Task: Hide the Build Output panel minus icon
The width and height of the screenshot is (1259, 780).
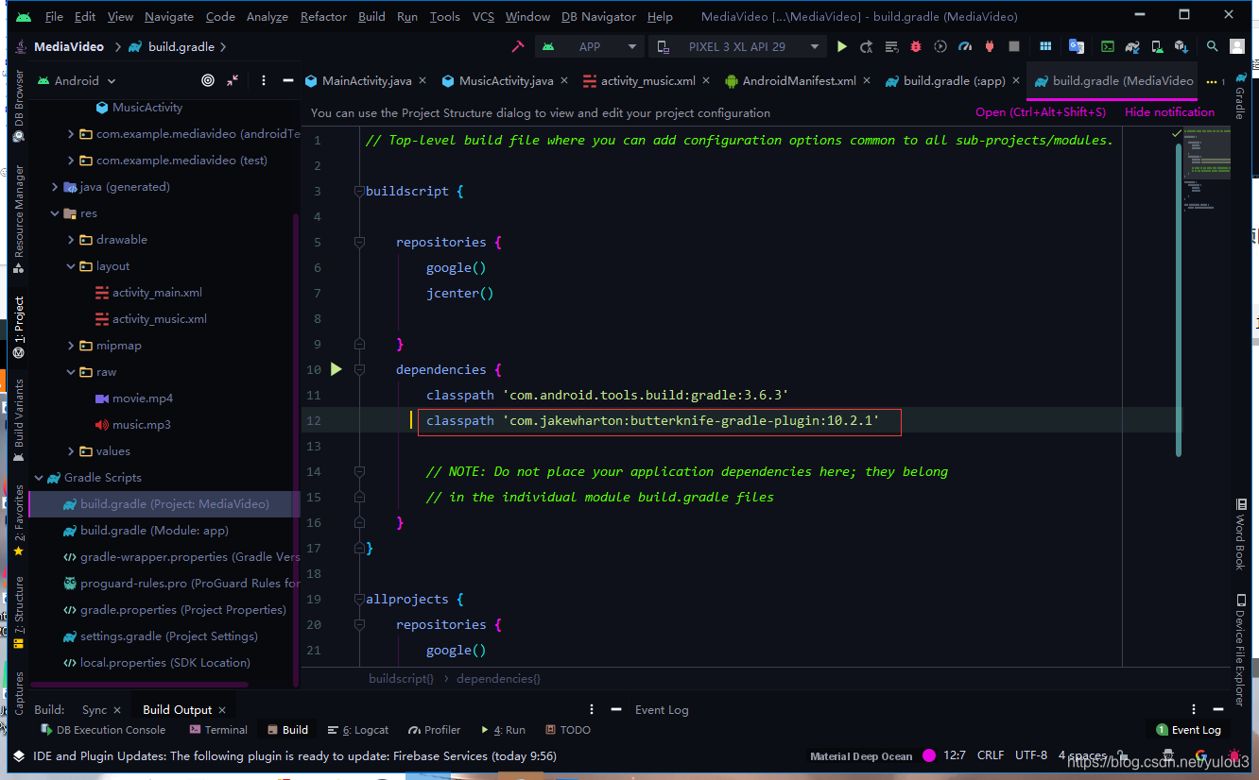Action: [616, 709]
